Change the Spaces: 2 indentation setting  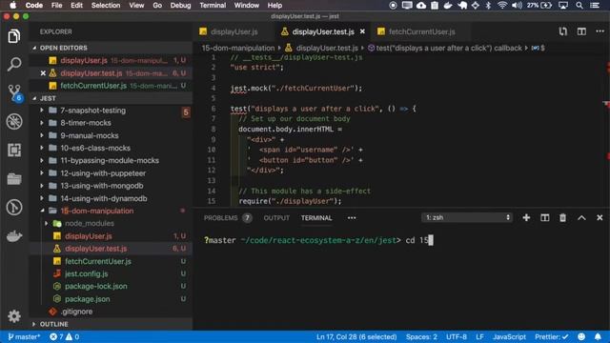[421, 336]
